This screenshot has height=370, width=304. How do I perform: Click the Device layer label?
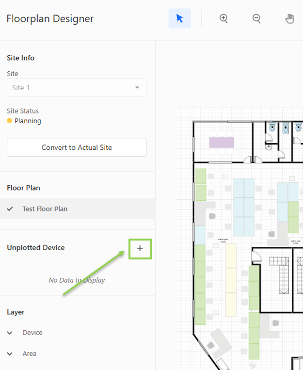point(32,333)
